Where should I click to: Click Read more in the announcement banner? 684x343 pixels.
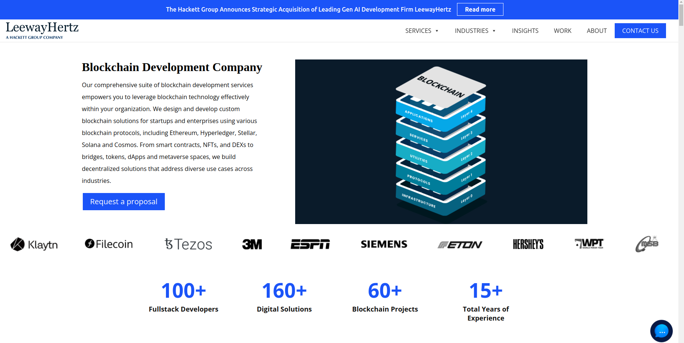click(x=480, y=9)
